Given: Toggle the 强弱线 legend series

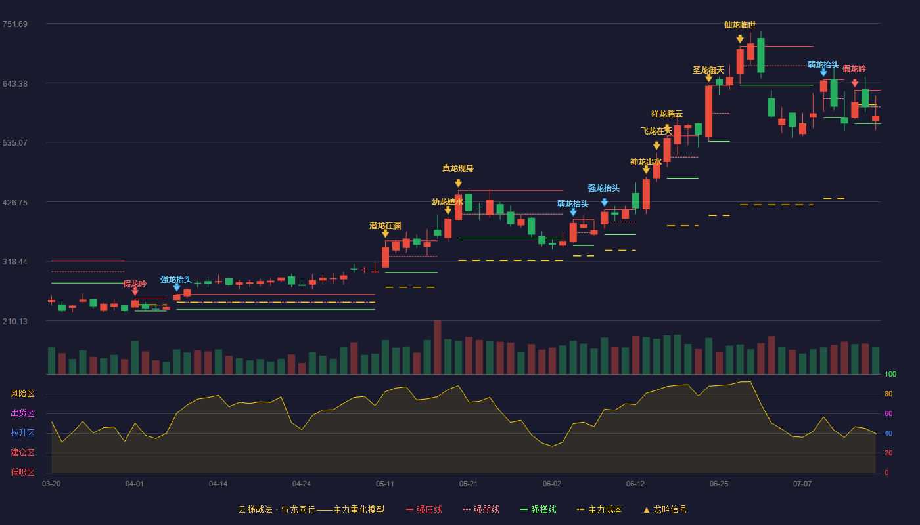Looking at the screenshot, I should (481, 509).
